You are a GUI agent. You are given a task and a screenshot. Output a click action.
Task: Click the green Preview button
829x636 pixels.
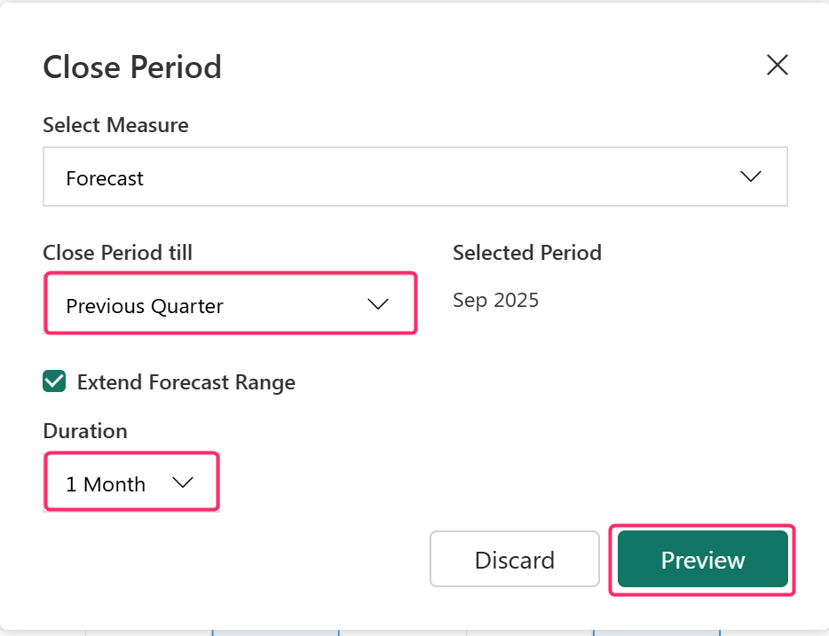[x=702, y=560]
